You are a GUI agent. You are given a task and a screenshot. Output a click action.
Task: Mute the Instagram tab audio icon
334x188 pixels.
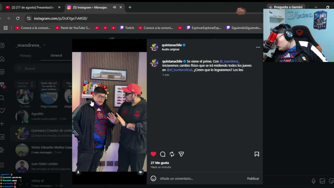coord(114,7)
